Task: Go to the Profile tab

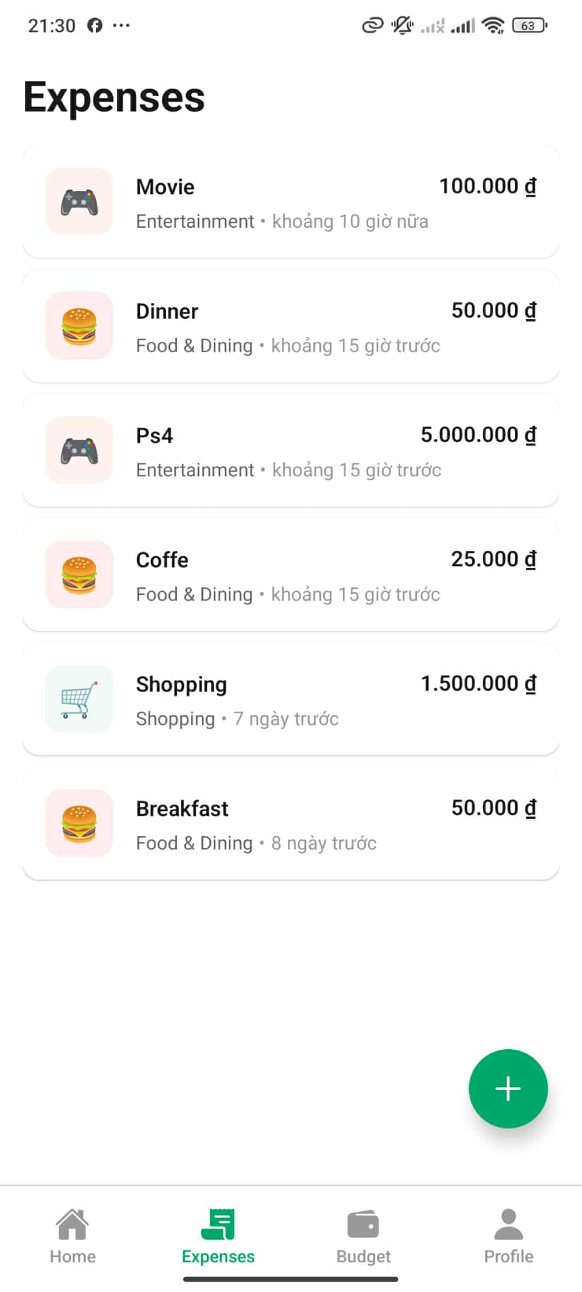Action: click(508, 1236)
